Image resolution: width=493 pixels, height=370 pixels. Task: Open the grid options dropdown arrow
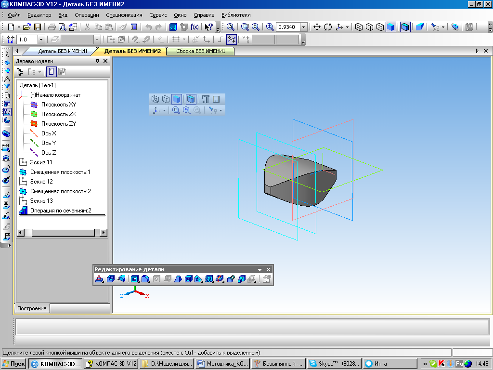pos(184,40)
